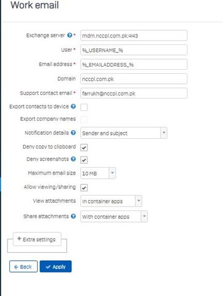Enable Export contacts to device checkbox
This screenshot has width=223, height=296.
tap(84, 107)
